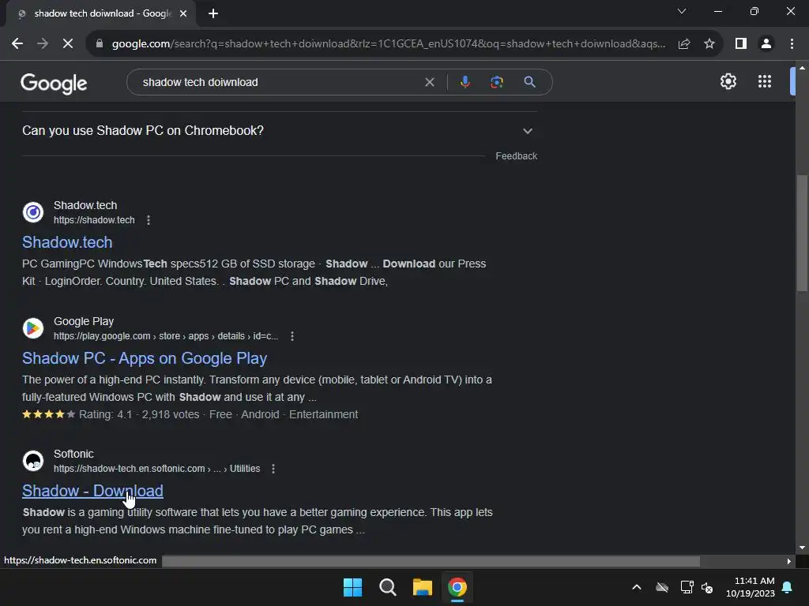Bookmark this tab with the star icon
This screenshot has width=809, height=606.
point(709,44)
